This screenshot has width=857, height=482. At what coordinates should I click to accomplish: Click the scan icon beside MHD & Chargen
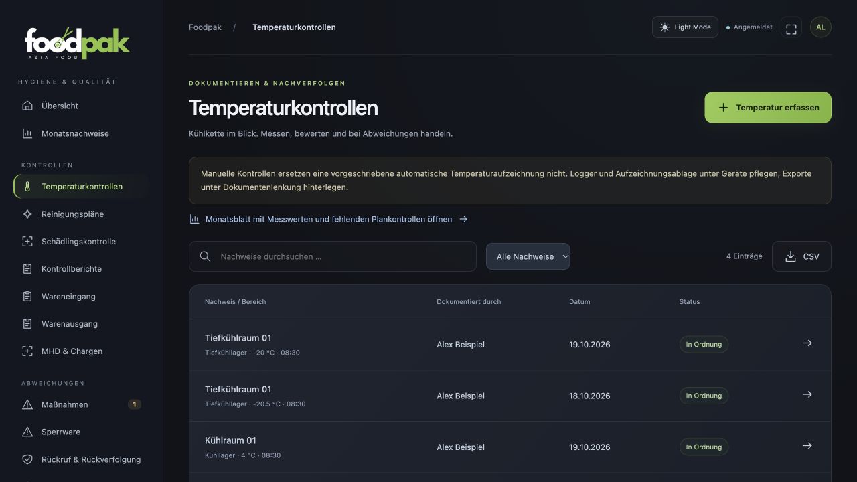27,351
